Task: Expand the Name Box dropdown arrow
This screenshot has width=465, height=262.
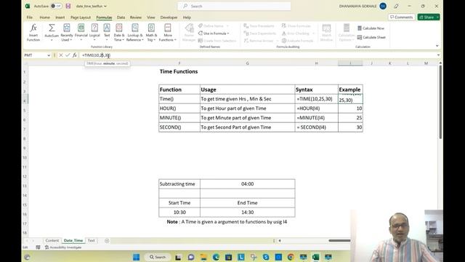Action: pos(49,55)
